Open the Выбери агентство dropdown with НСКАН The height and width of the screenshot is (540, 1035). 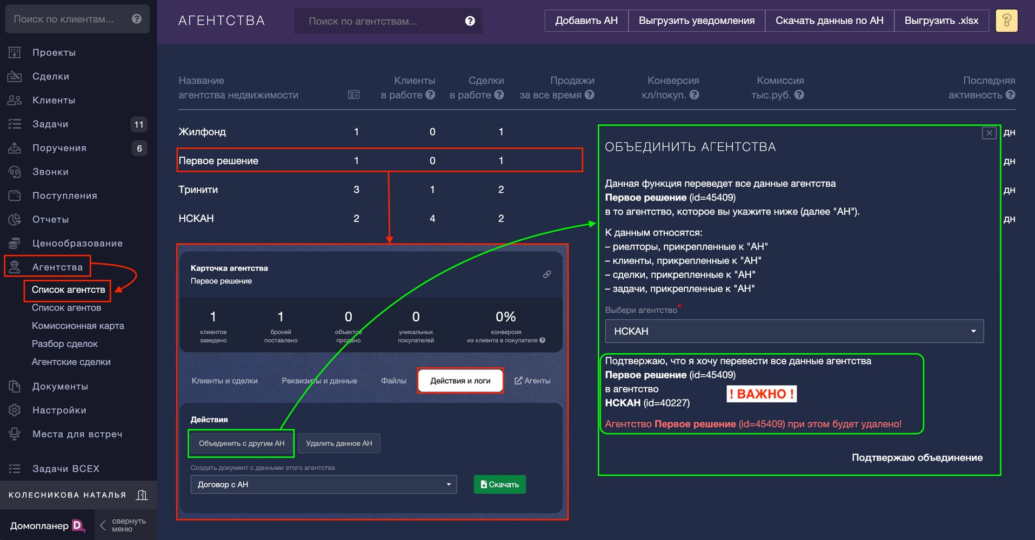[794, 331]
